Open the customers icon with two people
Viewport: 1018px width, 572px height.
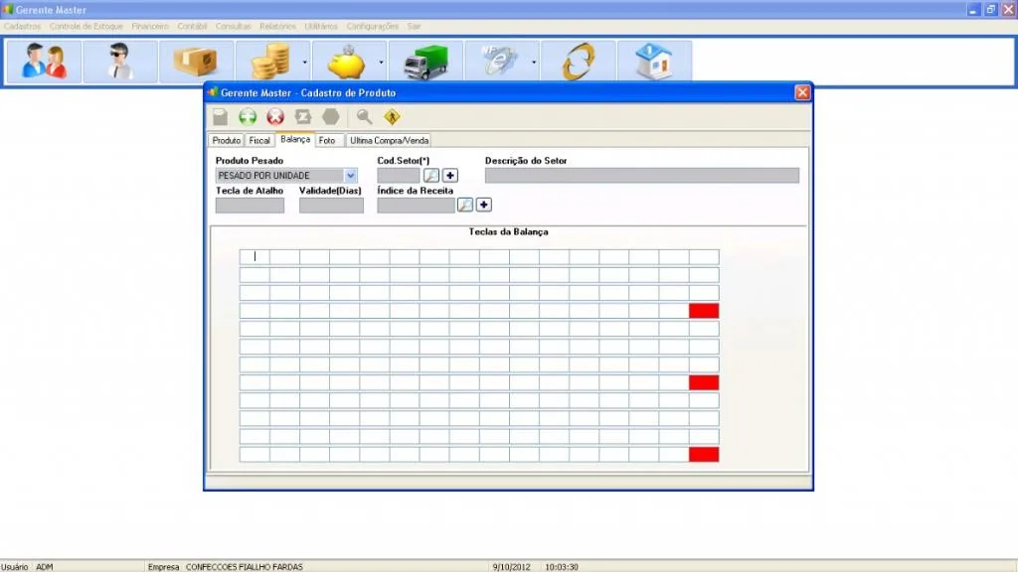[44, 62]
